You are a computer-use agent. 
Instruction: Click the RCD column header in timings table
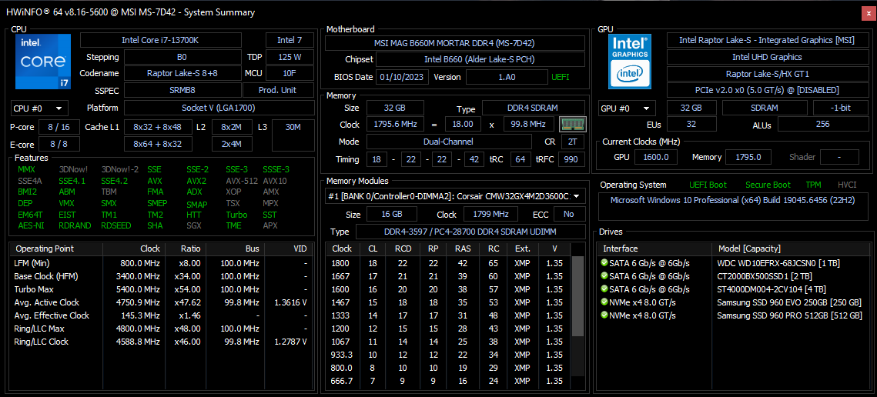point(403,249)
